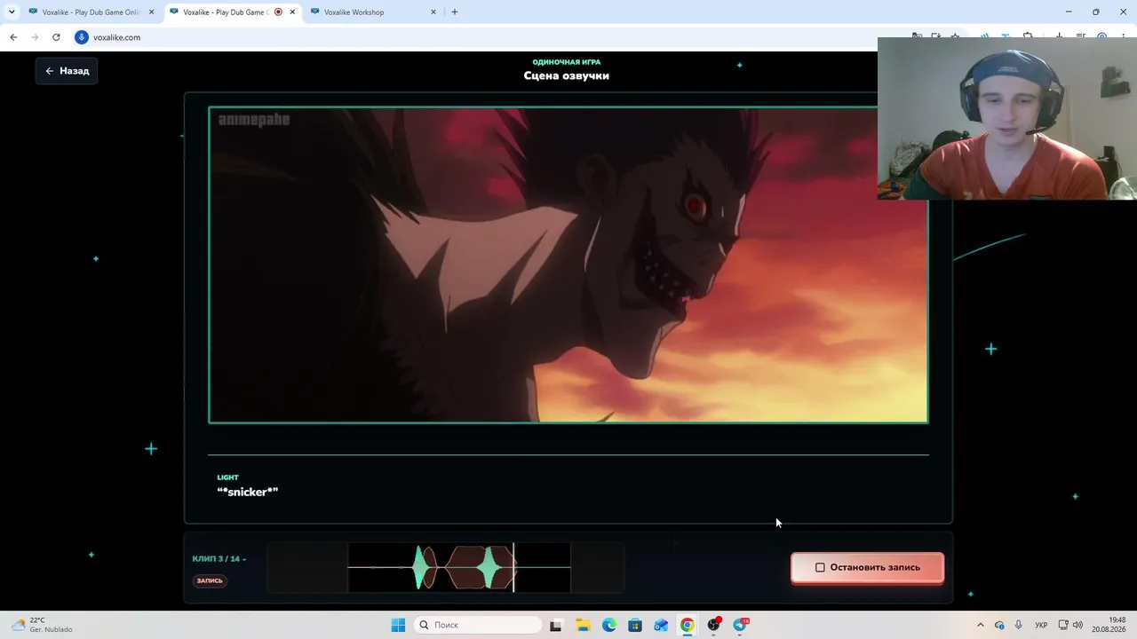The image size is (1137, 639).
Task: Open Microsoft Store from the taskbar
Action: tap(635, 625)
